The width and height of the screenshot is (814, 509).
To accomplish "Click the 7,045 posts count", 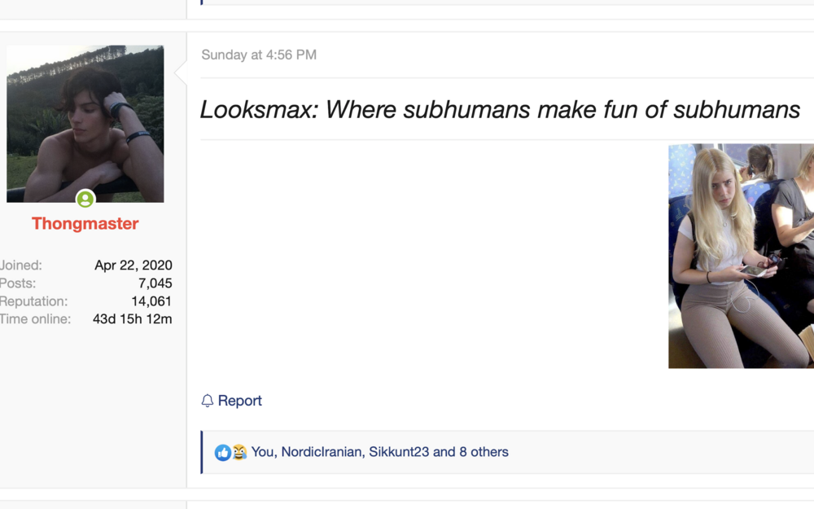I will [155, 283].
